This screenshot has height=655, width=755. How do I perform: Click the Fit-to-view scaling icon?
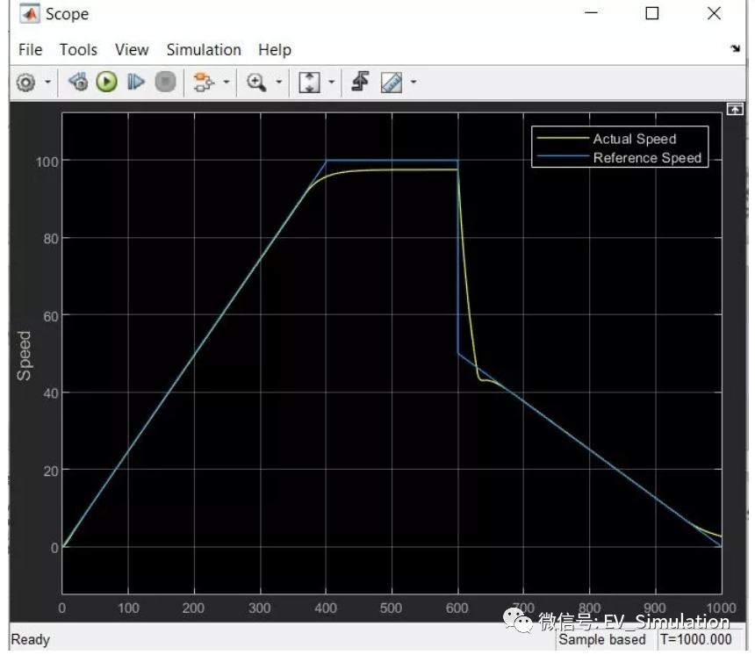click(x=309, y=82)
